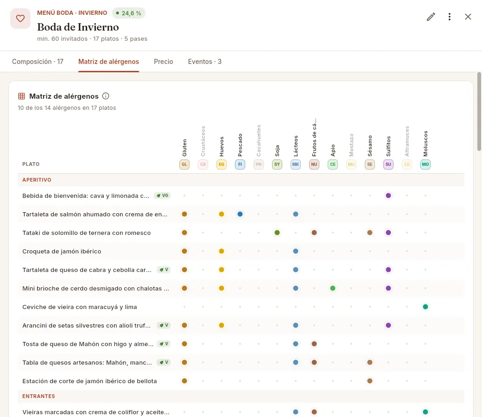Image resolution: width=482 pixels, height=417 pixels.
Task: Click the NU frutos de cáscara badge
Action: coord(314,164)
